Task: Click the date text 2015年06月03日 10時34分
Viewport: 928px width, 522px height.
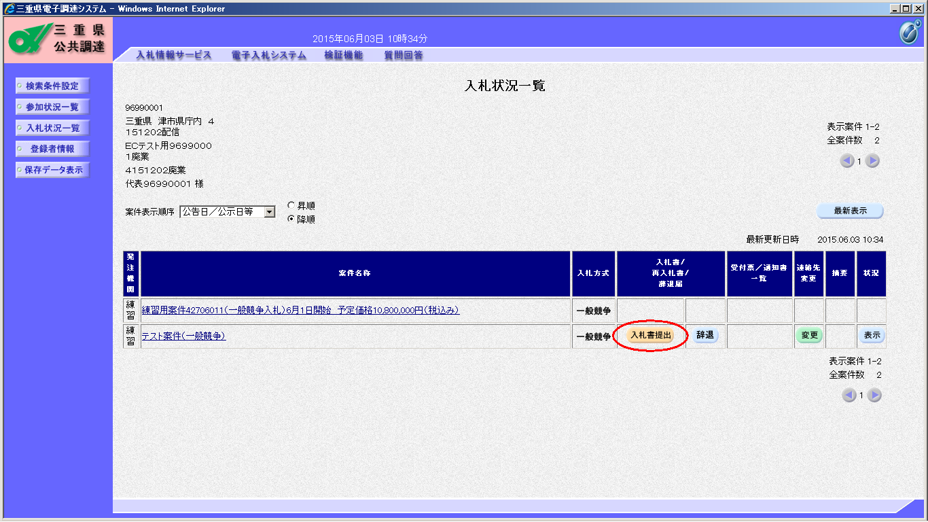Action: point(370,39)
